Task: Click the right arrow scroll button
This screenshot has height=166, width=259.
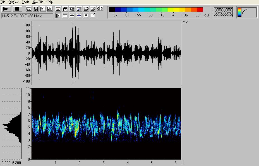Action: 102,9
